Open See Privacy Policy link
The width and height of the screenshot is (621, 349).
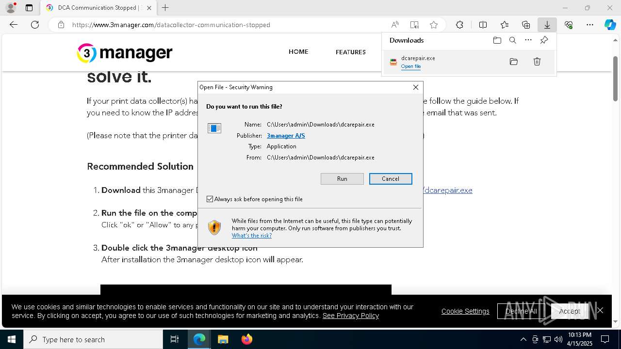coord(351,316)
